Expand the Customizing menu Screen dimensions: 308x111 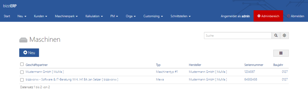point(153,16)
